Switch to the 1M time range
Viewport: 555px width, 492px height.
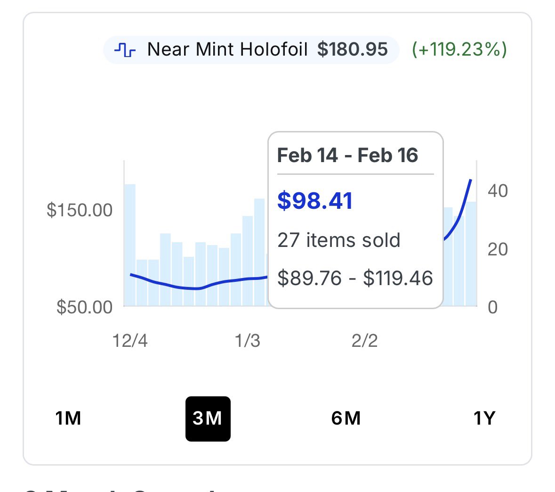click(x=68, y=418)
